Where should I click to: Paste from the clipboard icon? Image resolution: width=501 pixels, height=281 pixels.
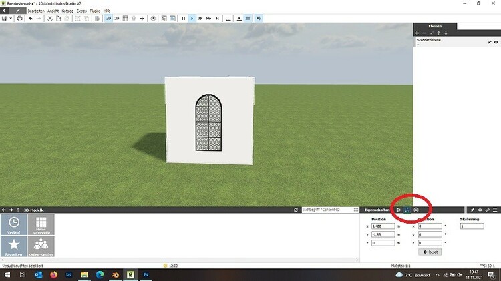67,19
